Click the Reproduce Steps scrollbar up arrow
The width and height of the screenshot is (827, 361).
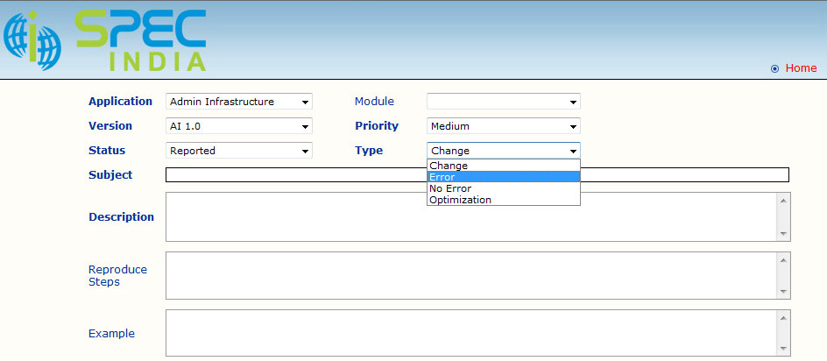pyautogui.click(x=783, y=259)
